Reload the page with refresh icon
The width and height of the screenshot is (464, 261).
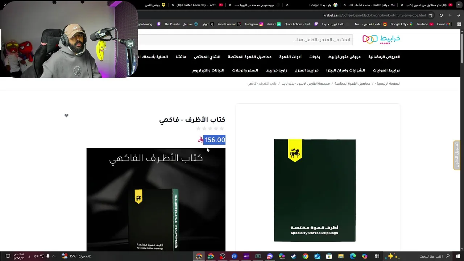[441, 15]
